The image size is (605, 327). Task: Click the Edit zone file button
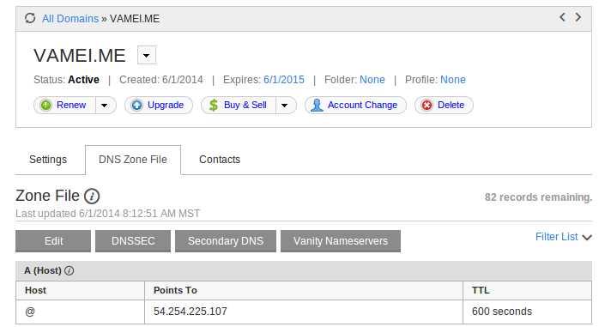pyautogui.click(x=53, y=241)
